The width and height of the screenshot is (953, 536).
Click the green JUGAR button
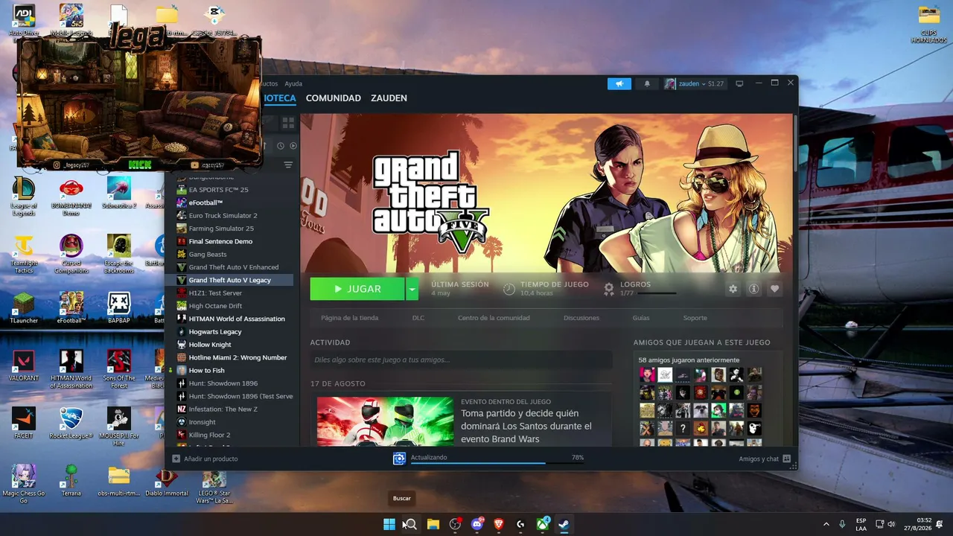[x=357, y=289]
